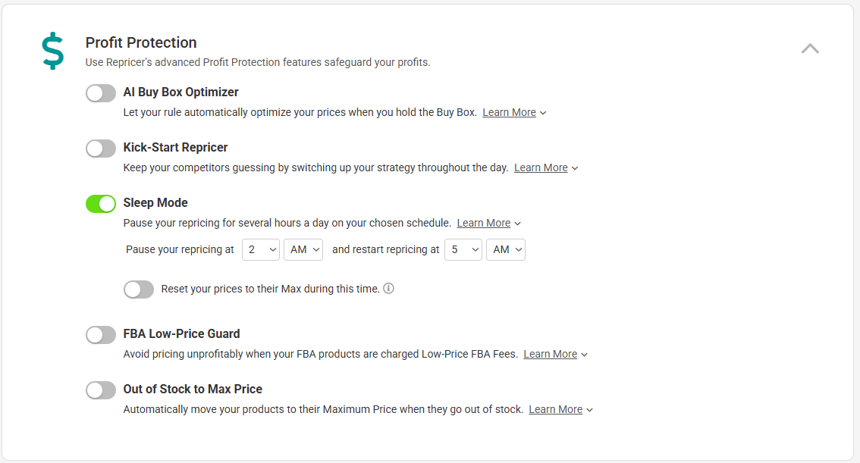Enable the AI Buy Box Optimizer toggle
Screen dimensions: 860x463
coord(101,93)
